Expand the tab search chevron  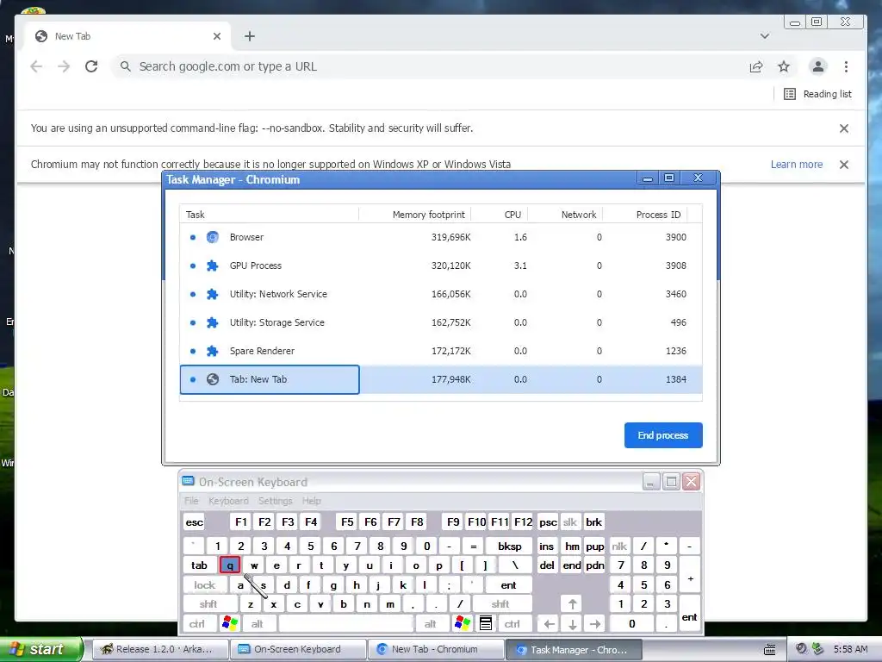tap(765, 36)
